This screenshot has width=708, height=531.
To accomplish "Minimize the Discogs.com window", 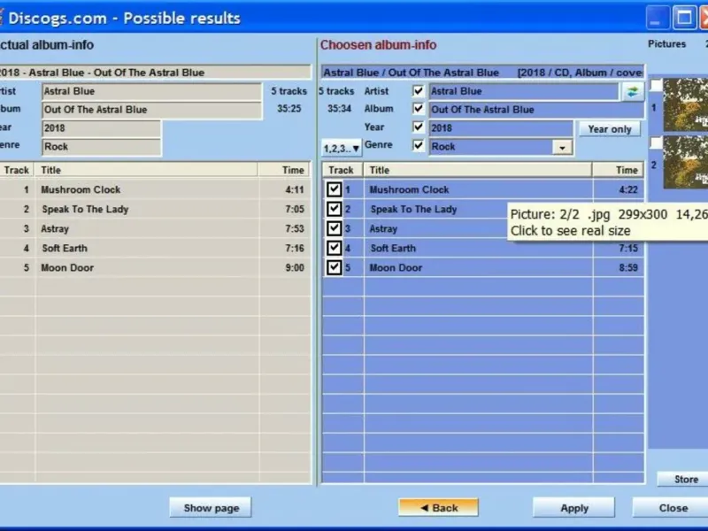I will (658, 18).
